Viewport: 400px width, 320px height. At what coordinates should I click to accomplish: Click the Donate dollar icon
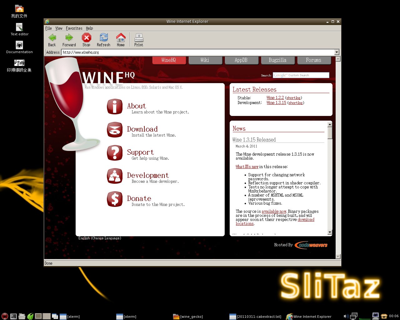[115, 199]
